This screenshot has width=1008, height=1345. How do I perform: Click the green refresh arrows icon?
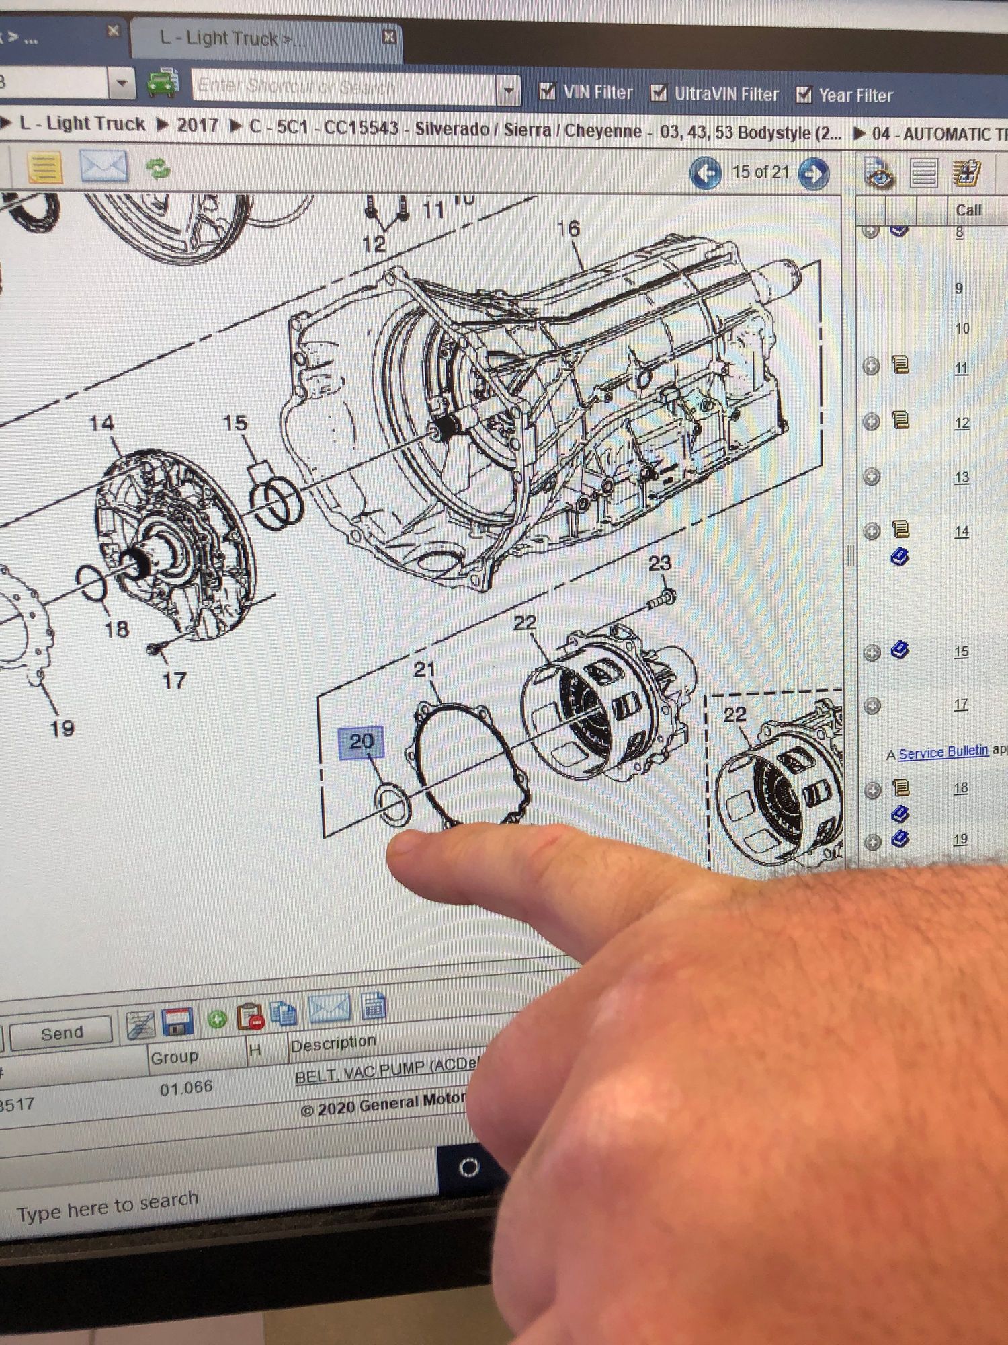coord(158,168)
